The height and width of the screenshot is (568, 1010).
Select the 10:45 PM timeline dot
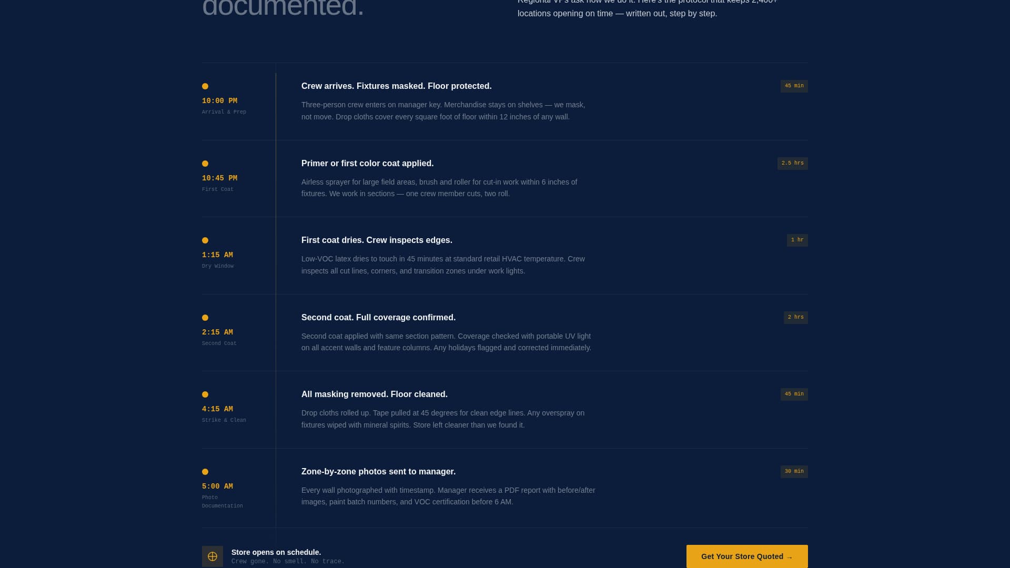coord(205,164)
